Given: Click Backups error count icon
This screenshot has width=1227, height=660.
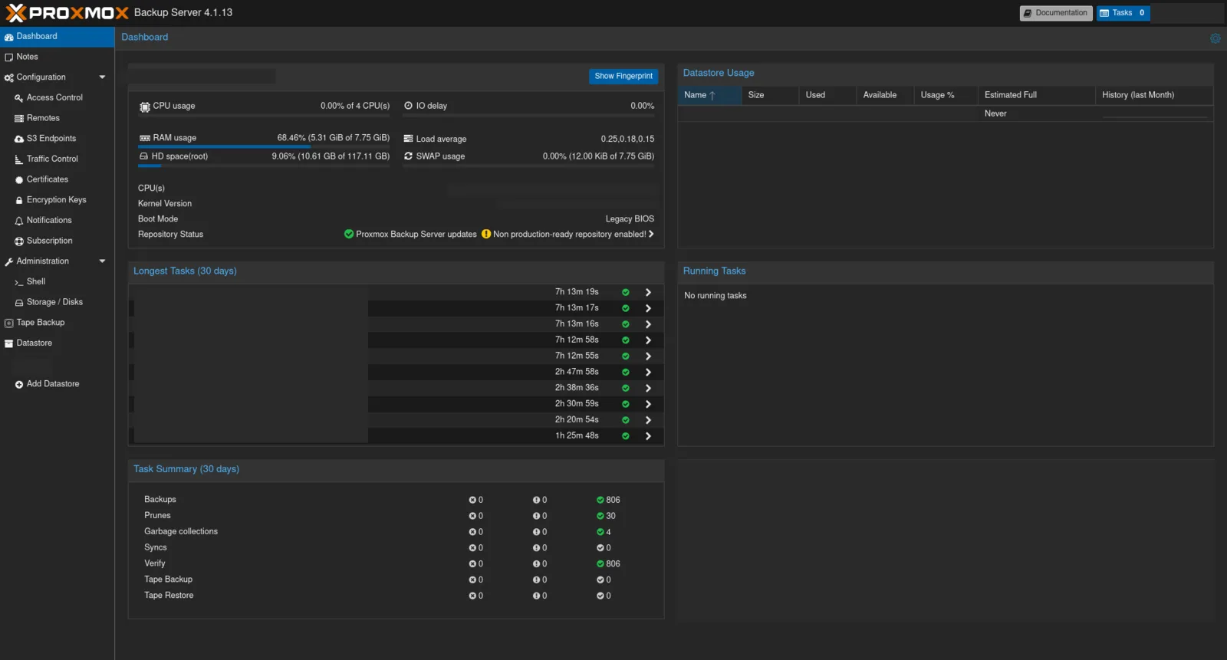Looking at the screenshot, I should (x=473, y=500).
